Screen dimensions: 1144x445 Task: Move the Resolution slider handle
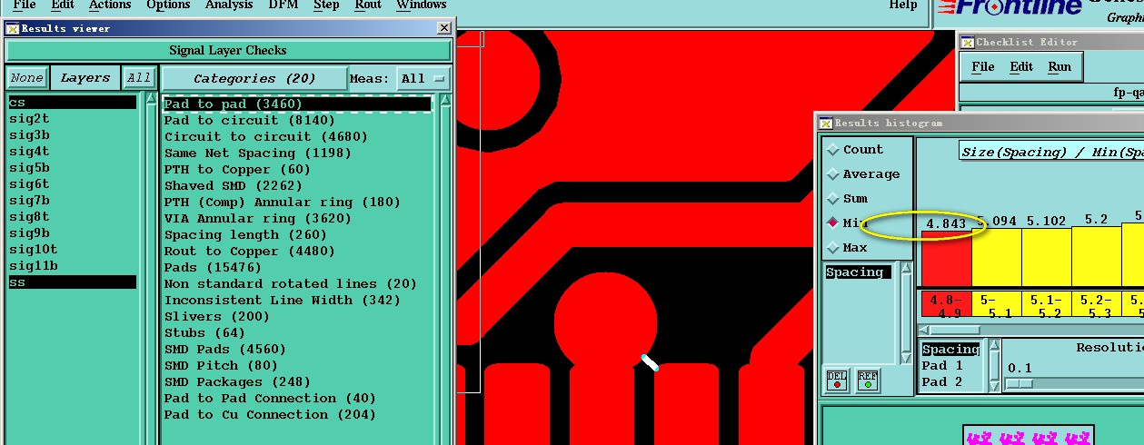point(1020,384)
